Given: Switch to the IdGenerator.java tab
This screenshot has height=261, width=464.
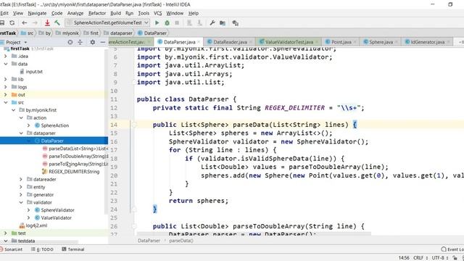Looking at the screenshot, I should click(x=428, y=42).
